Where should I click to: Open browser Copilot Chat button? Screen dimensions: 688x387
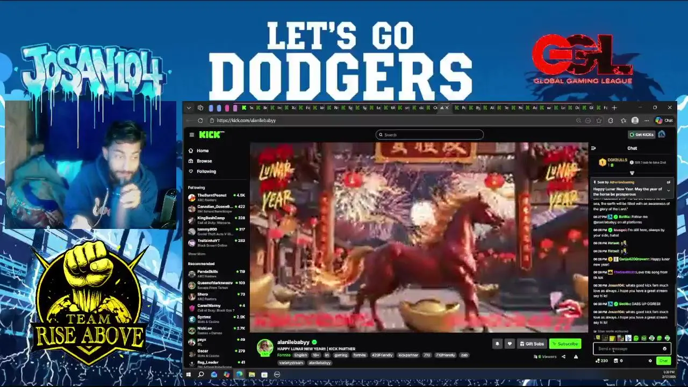(x=664, y=120)
